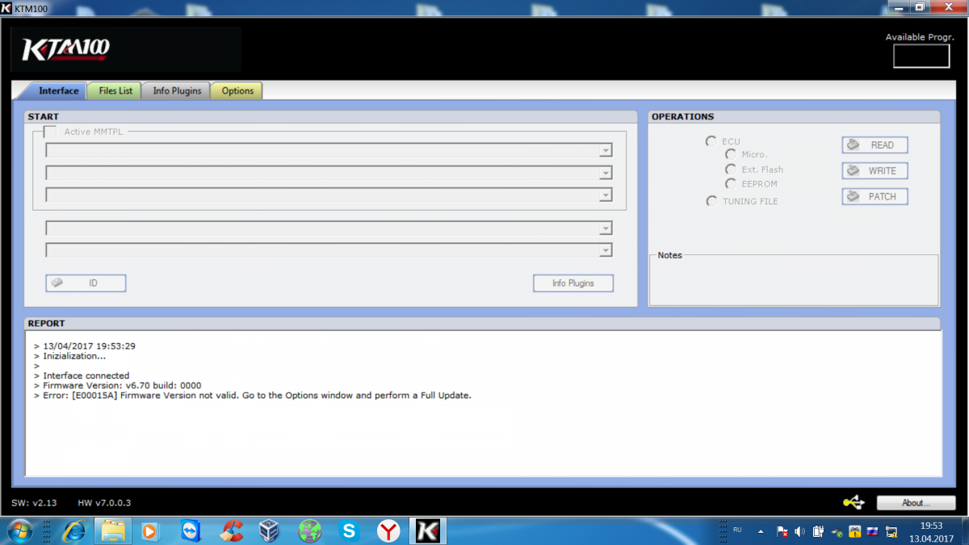
Task: Click the 'HW v7.0.0.3' status text
Action: point(104,503)
